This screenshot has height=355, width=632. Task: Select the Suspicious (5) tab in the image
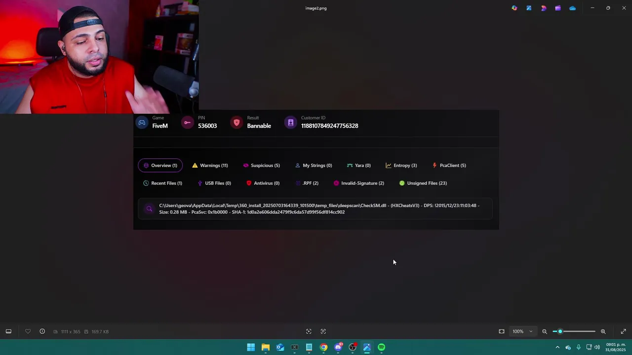[261, 165]
